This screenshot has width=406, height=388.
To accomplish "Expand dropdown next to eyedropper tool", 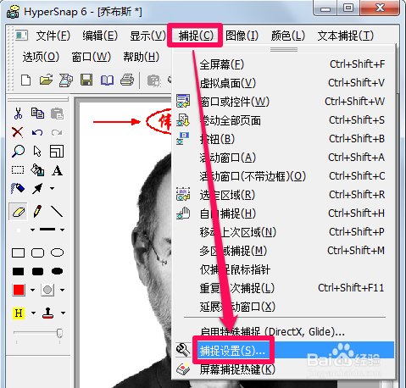I will tap(52, 188).
